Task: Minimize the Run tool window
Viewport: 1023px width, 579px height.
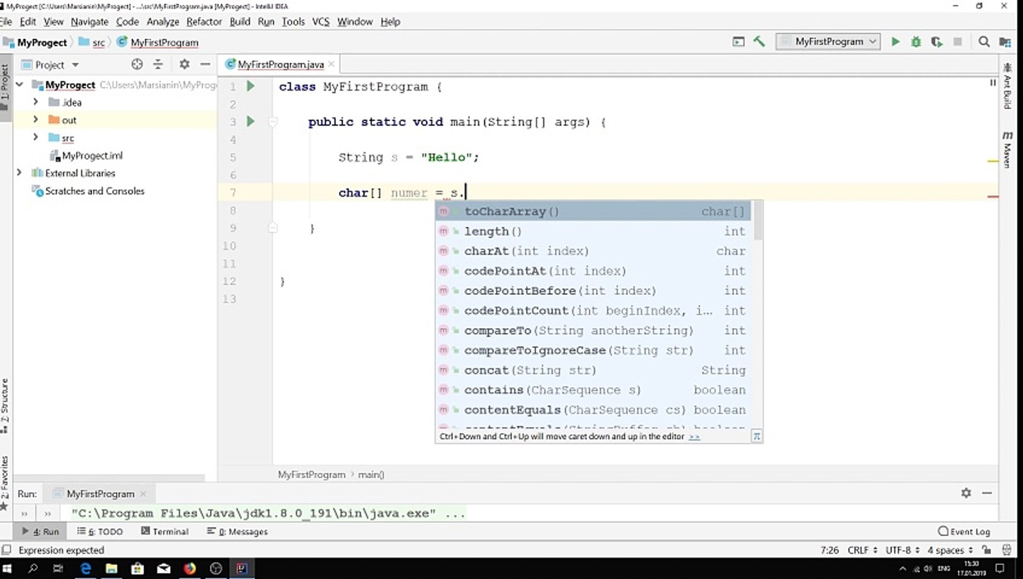Action: 987,493
